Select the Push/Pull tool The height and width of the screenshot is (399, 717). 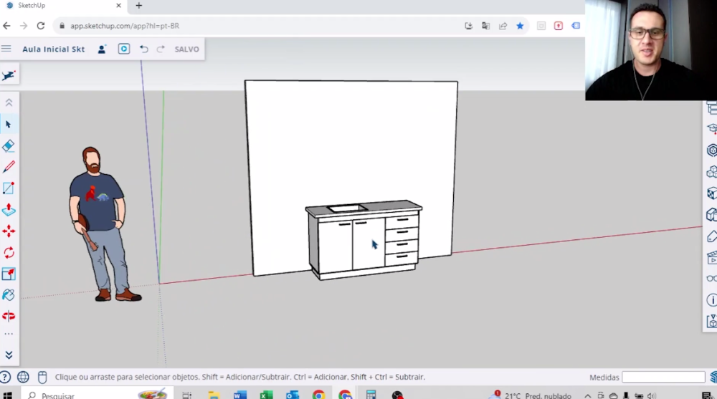8,210
